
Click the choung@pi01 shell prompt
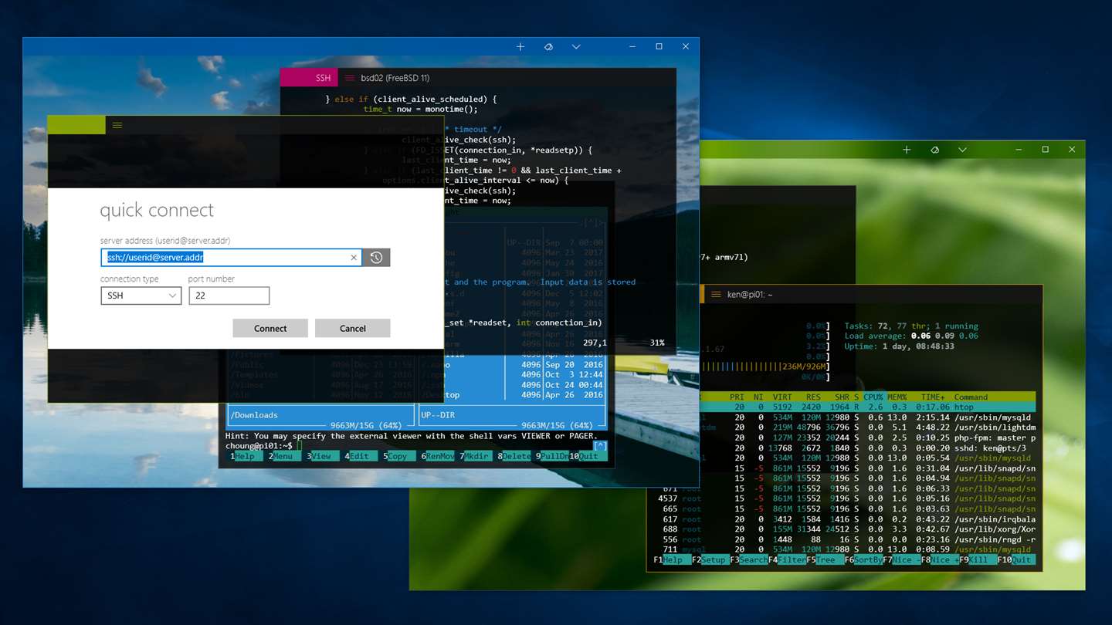[259, 446]
